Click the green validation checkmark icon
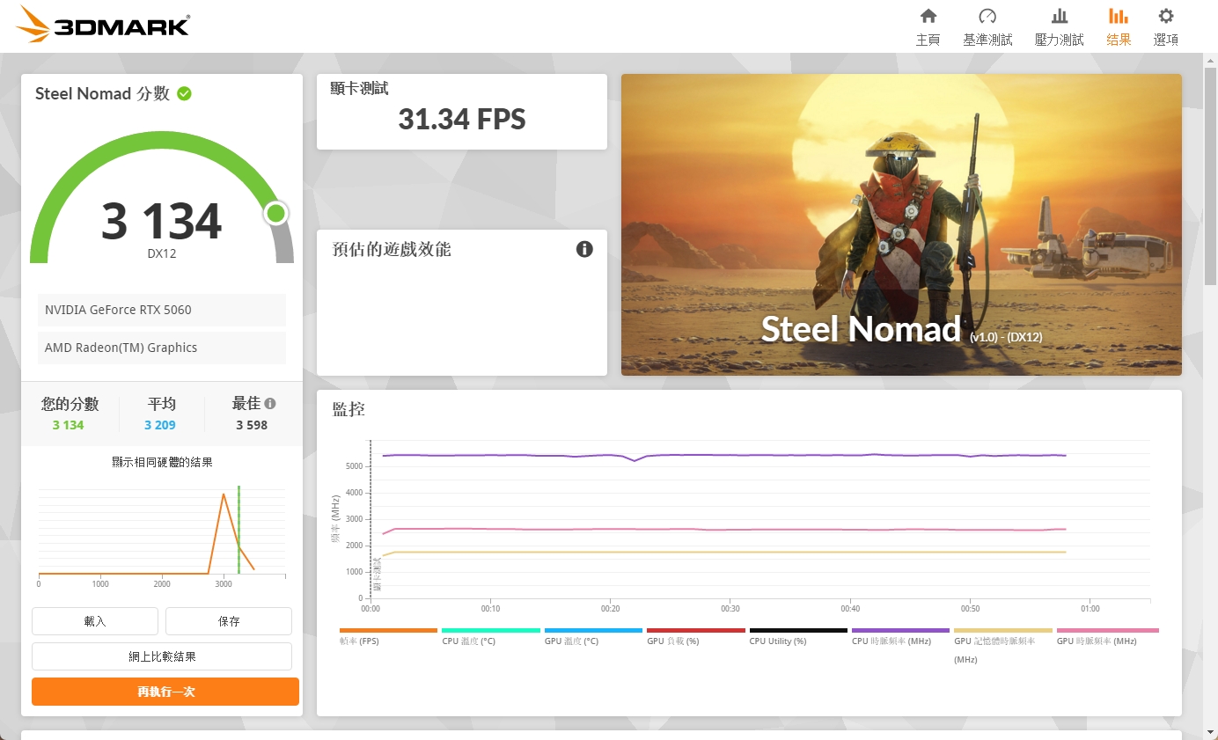The width and height of the screenshot is (1218, 740). (x=184, y=93)
